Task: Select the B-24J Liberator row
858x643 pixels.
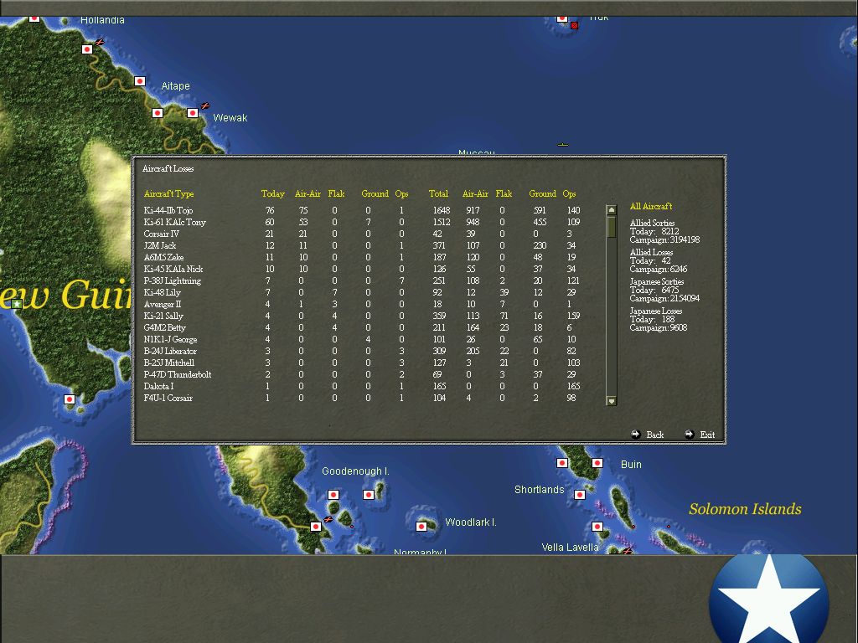Action: click(x=362, y=352)
